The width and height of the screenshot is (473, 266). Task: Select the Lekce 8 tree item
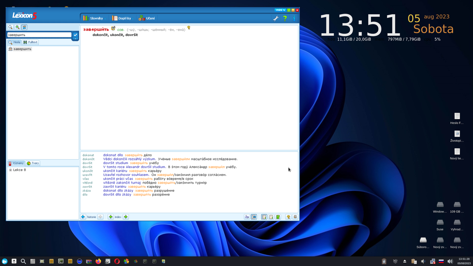(20, 170)
